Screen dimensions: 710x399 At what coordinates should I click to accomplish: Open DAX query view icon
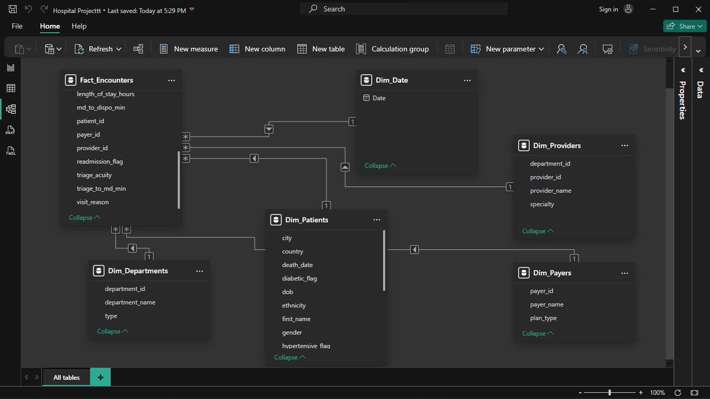[x=11, y=130]
